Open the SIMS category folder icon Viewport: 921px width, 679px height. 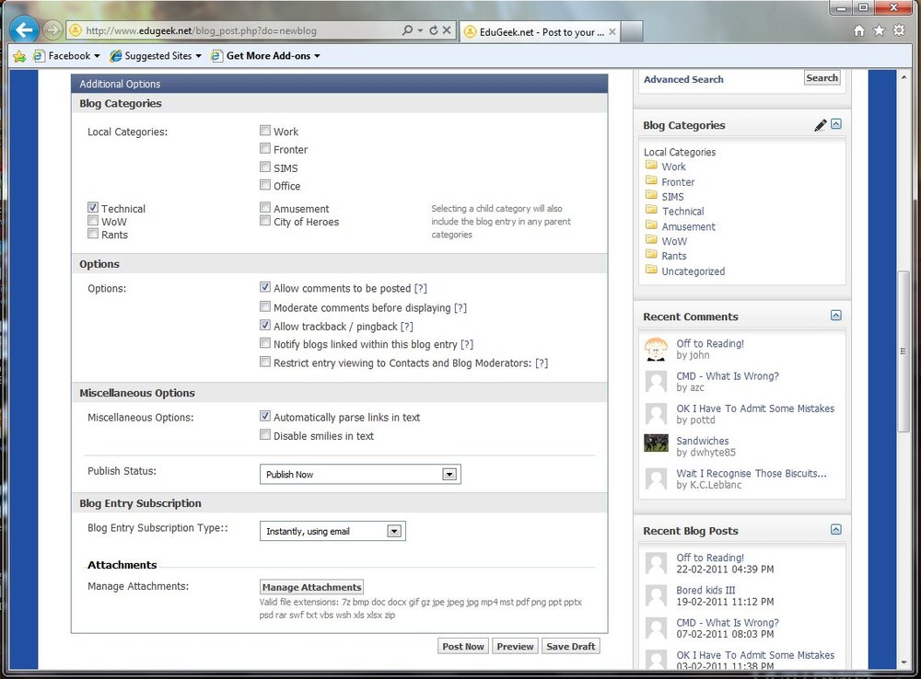[651, 195]
